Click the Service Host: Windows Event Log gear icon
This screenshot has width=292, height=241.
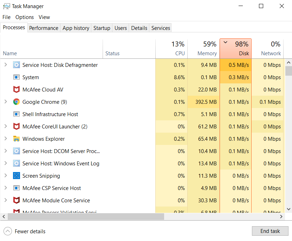pyautogui.click(x=17, y=163)
